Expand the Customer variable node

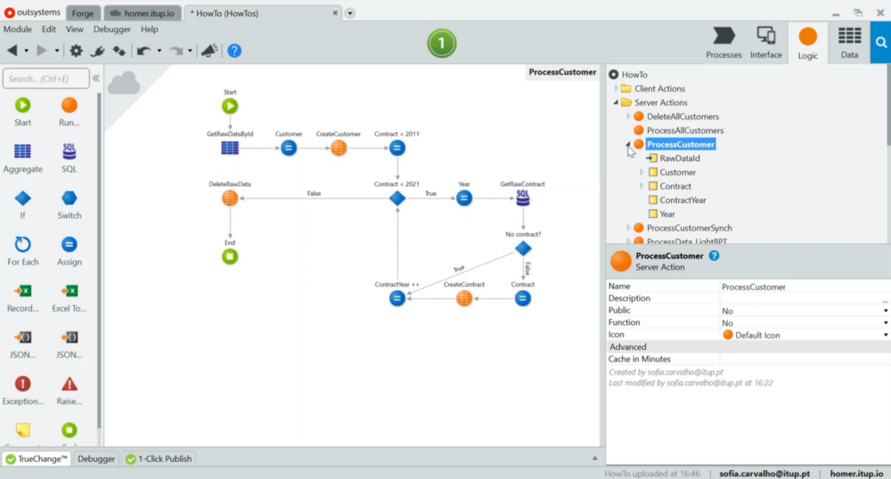click(642, 172)
